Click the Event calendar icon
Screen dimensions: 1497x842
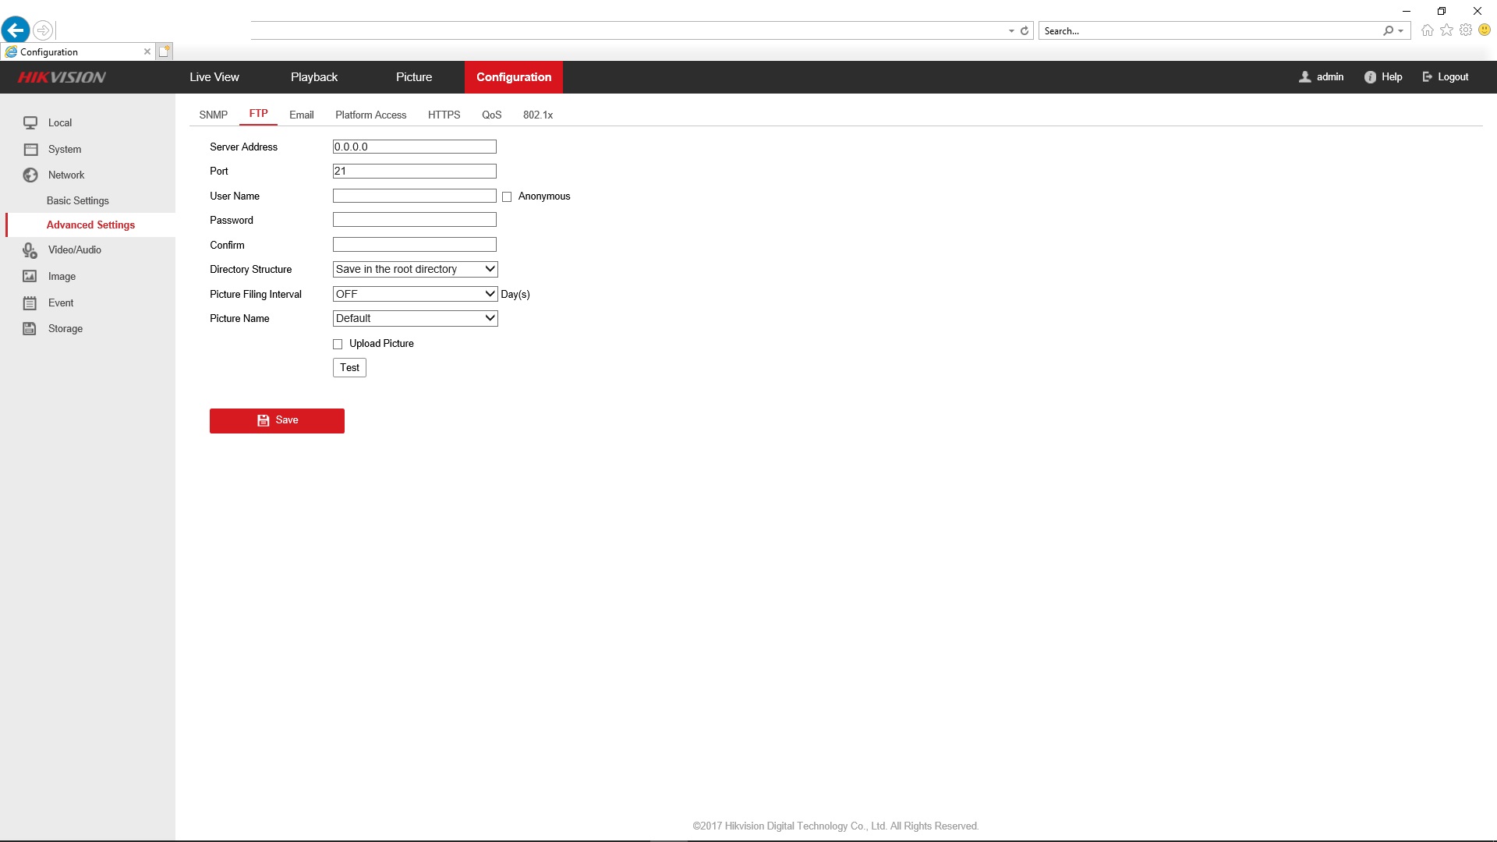pyautogui.click(x=30, y=303)
